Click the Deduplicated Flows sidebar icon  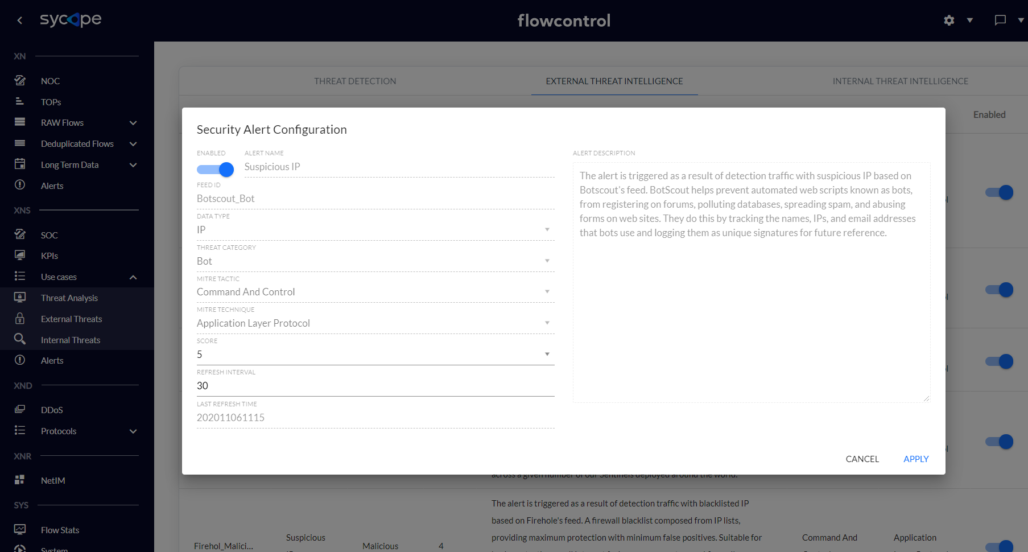tap(20, 143)
